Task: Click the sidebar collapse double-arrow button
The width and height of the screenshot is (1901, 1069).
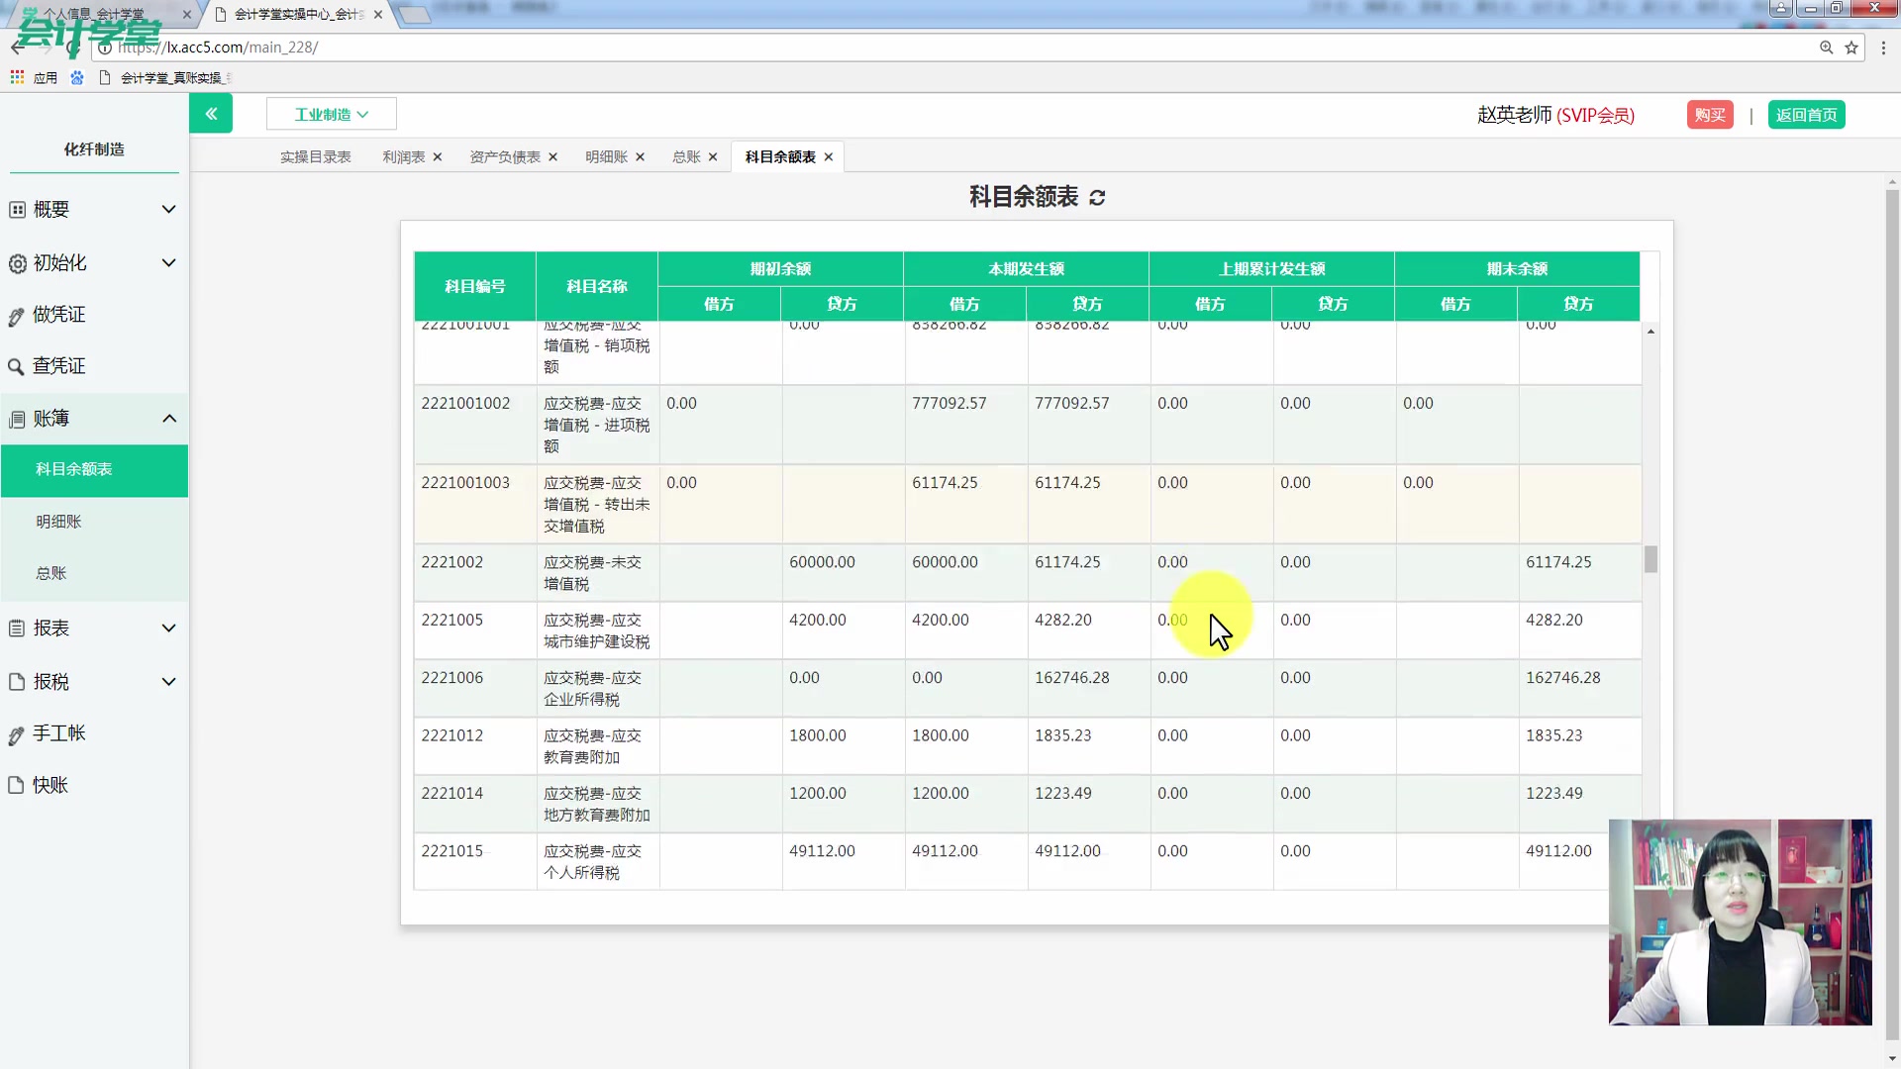Action: 211,113
